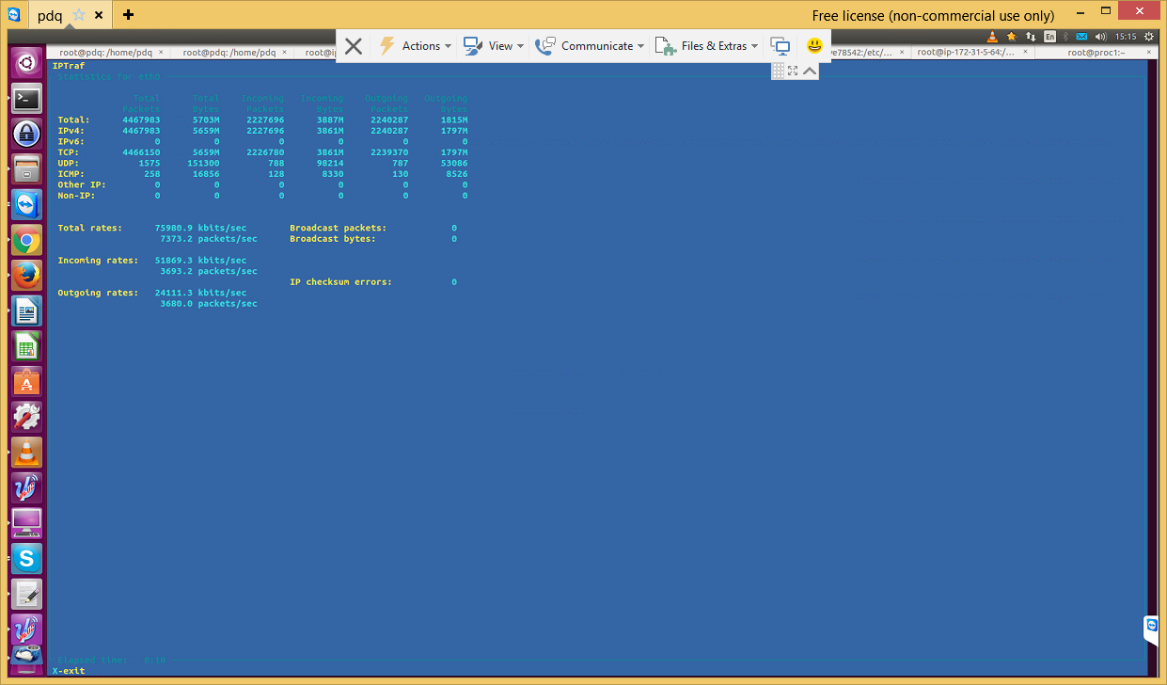Close the pdq session tab

(x=98, y=15)
